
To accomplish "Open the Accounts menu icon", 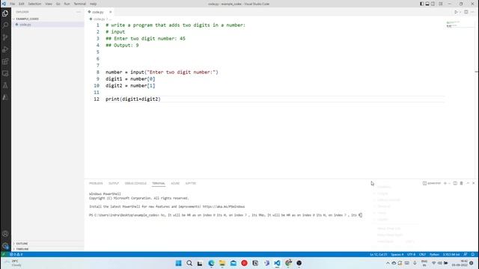I will [5, 234].
